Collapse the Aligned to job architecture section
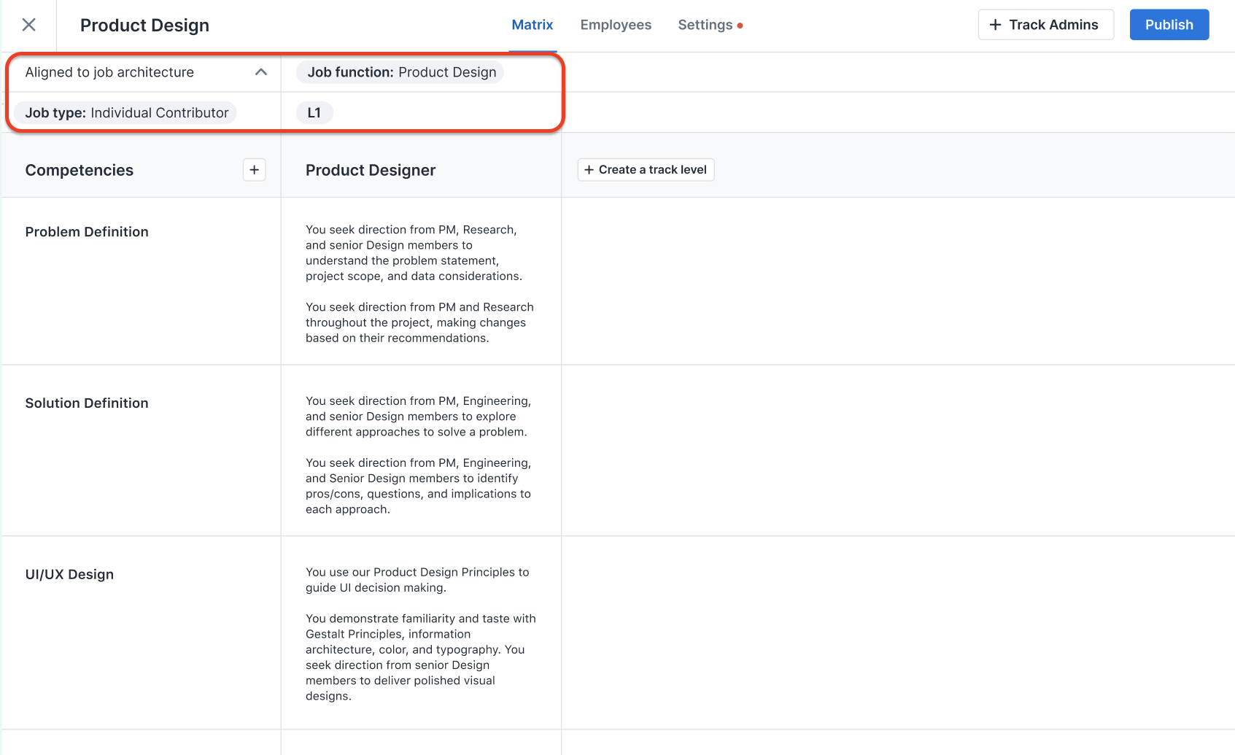 pyautogui.click(x=261, y=71)
